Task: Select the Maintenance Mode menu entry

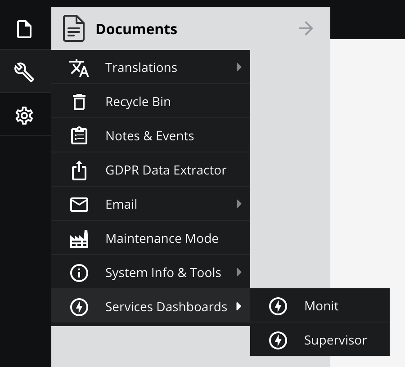Action: click(x=162, y=238)
